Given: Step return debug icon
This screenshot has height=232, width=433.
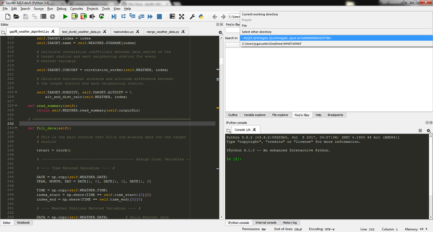Looking at the screenshot, I should click(x=141, y=16).
